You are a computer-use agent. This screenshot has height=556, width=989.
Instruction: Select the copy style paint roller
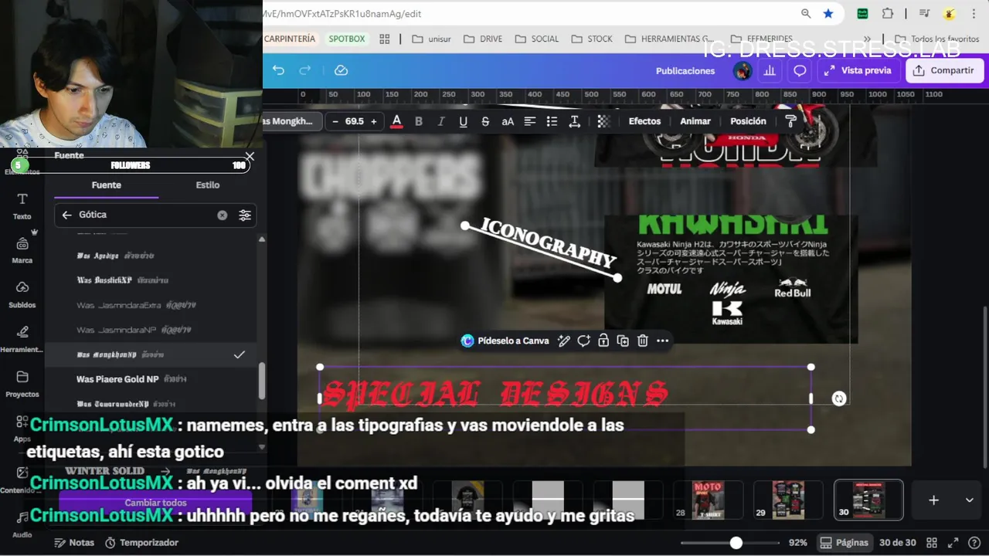[790, 121]
